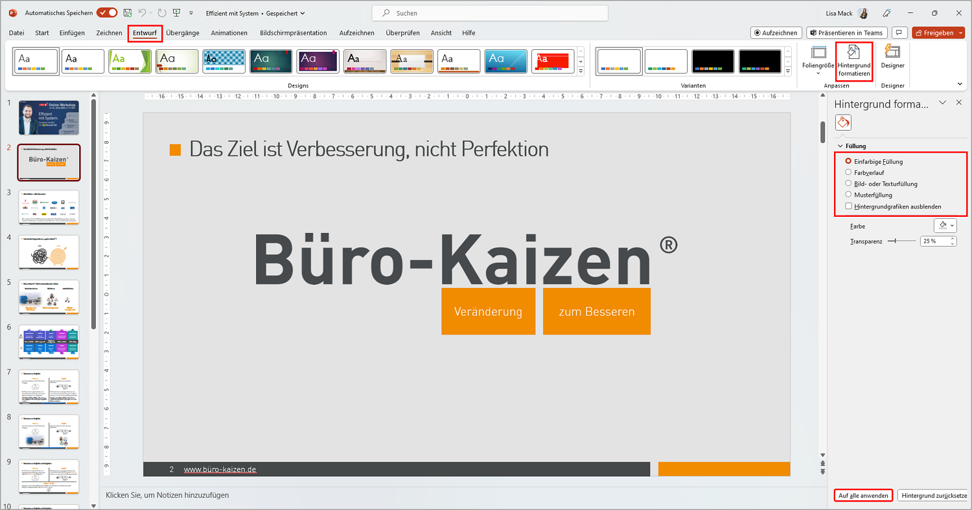
Task: Click Auf alle anwenden button
Action: pyautogui.click(x=863, y=495)
